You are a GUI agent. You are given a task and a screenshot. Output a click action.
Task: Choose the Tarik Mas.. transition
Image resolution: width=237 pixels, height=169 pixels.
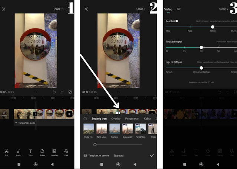tap(102, 130)
